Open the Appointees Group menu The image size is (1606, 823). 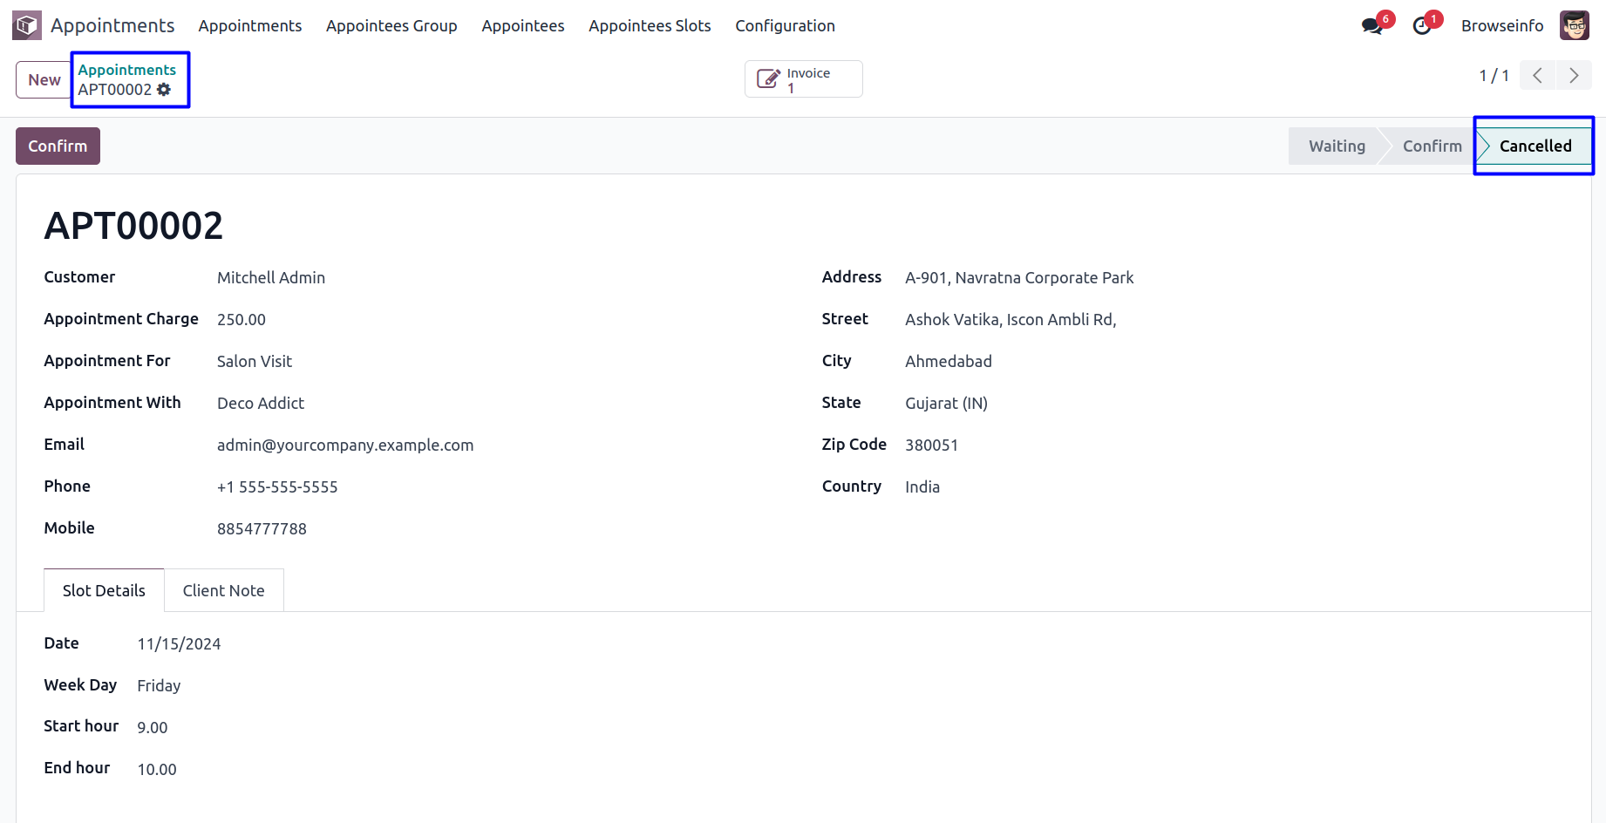point(391,26)
